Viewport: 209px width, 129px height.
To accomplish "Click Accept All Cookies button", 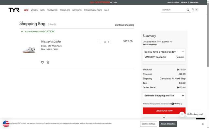I will (168, 124).
